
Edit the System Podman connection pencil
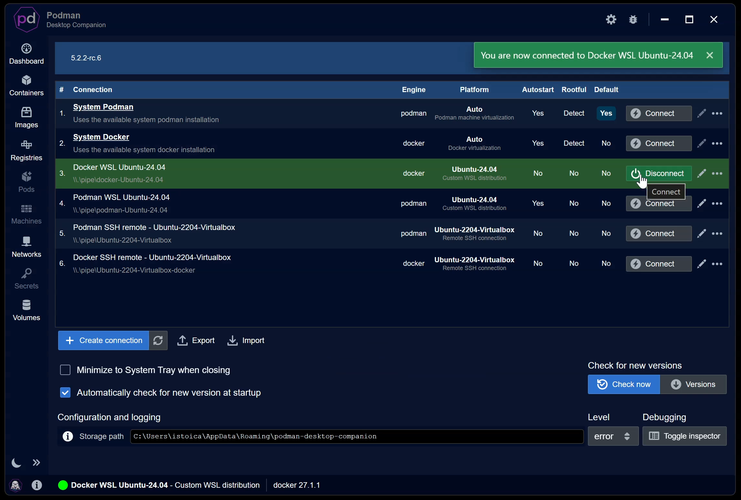tap(702, 113)
